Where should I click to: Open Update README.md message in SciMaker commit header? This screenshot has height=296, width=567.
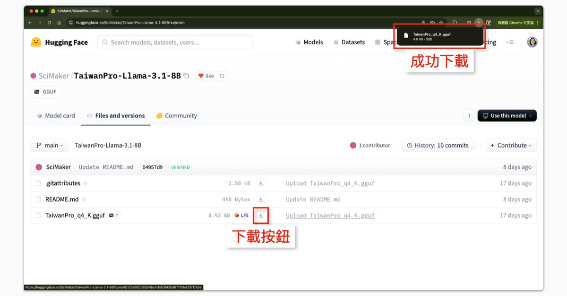(x=106, y=167)
